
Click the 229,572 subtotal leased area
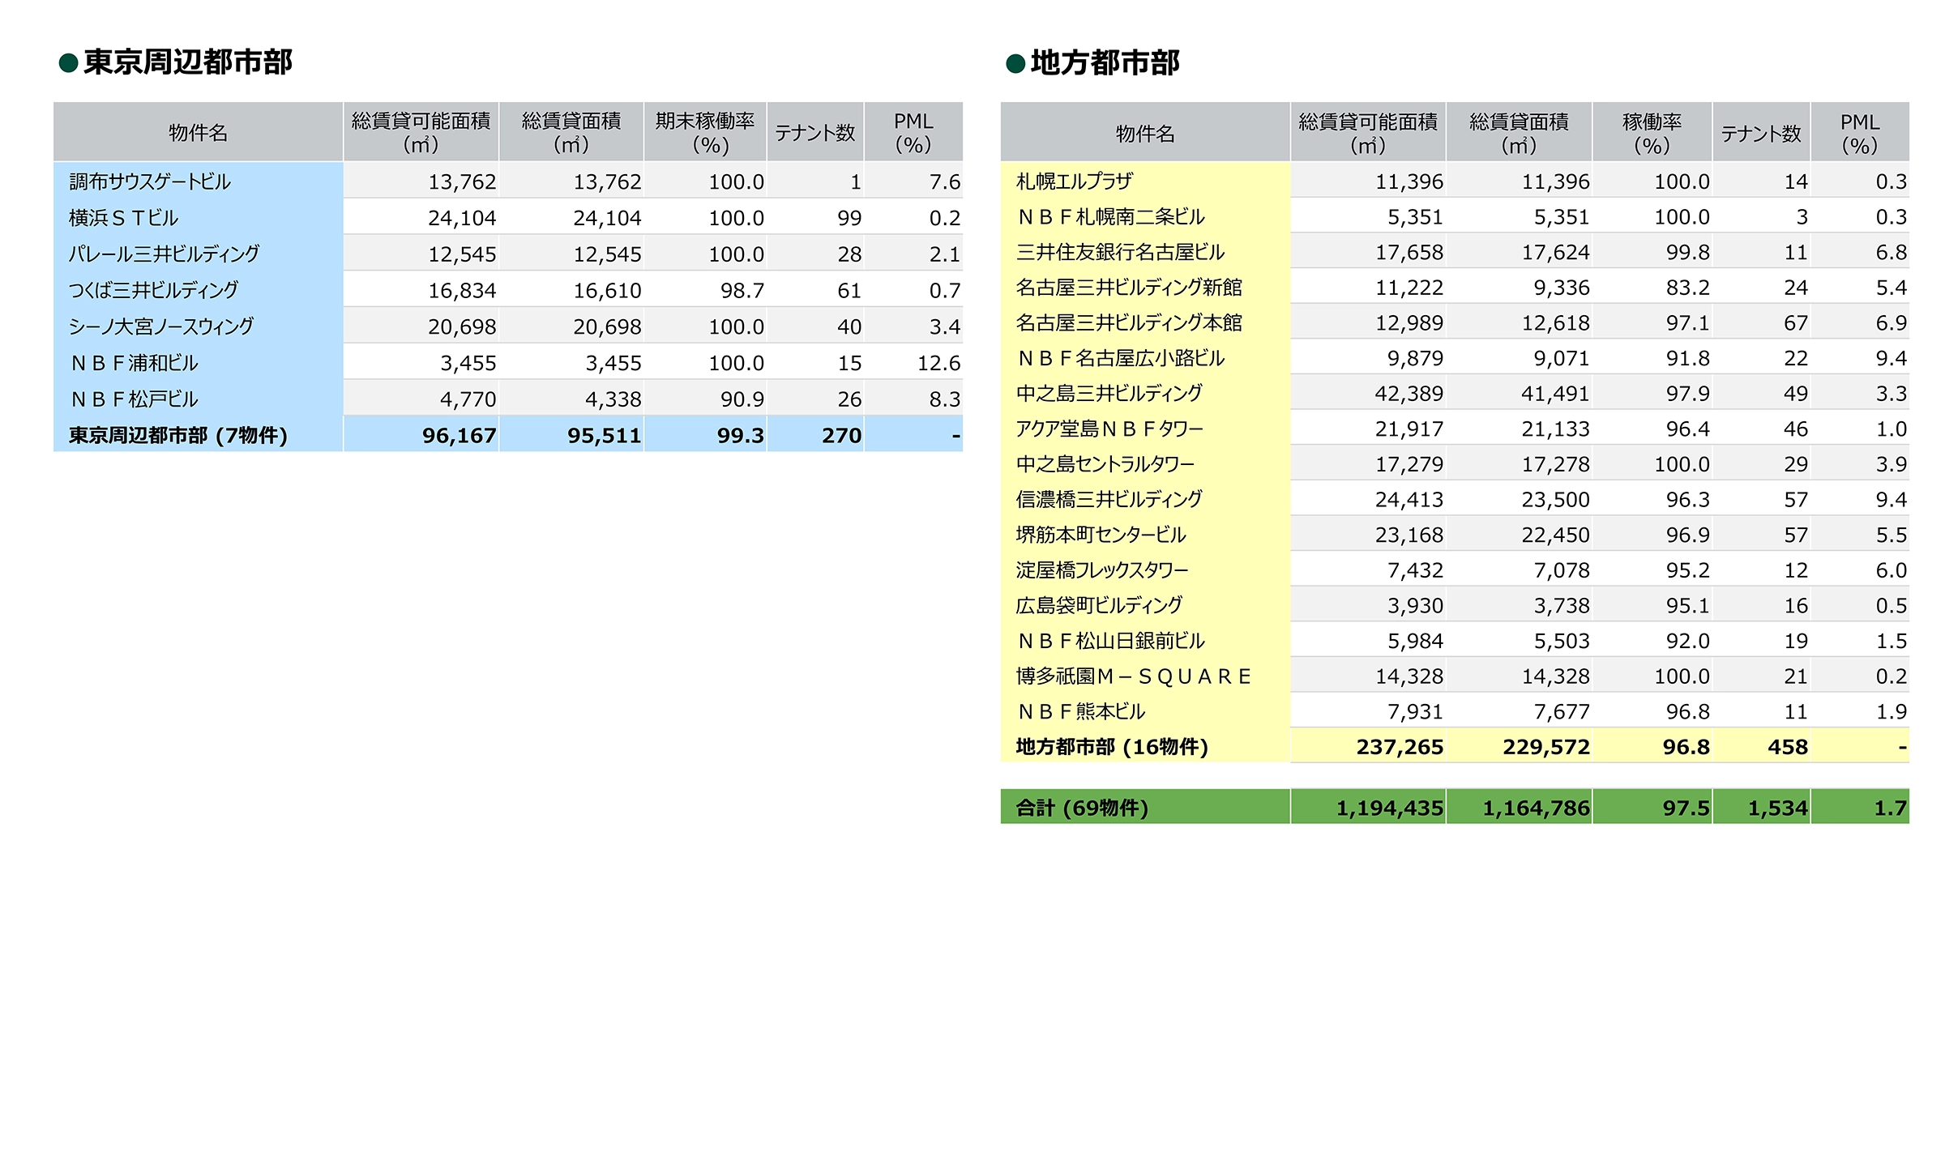click(1546, 747)
